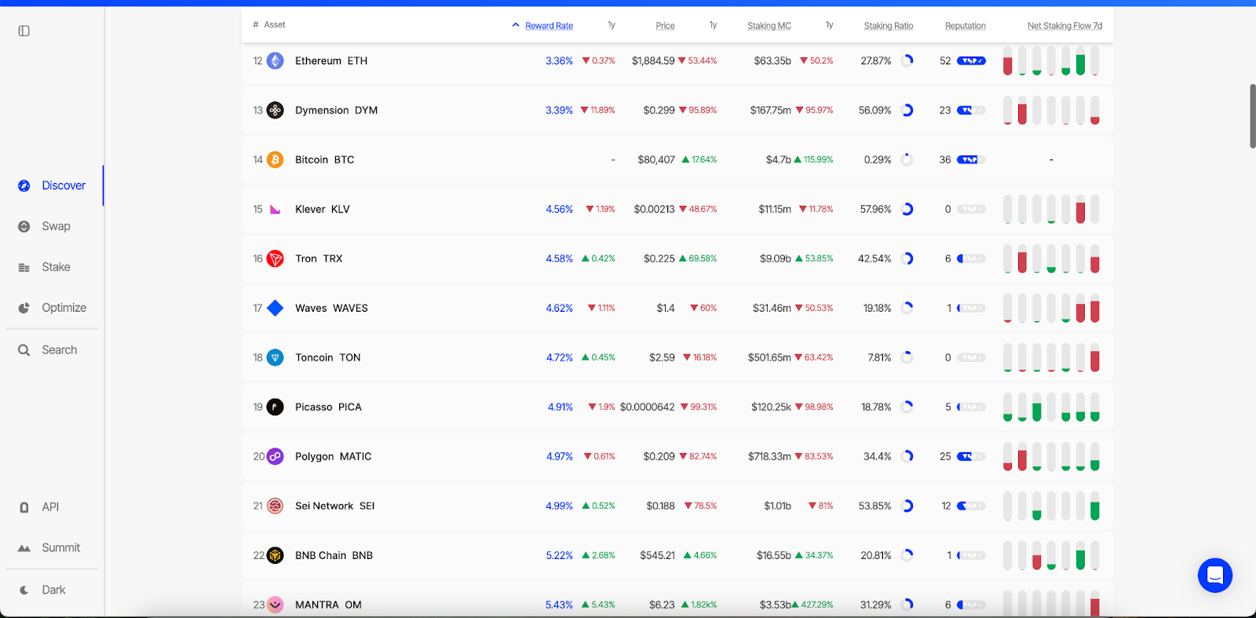Click the Bitcoin logo icon

click(x=276, y=159)
